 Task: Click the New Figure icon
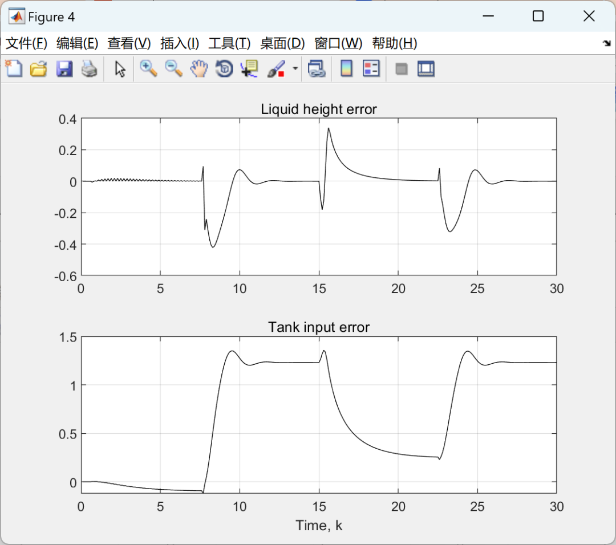(14, 69)
